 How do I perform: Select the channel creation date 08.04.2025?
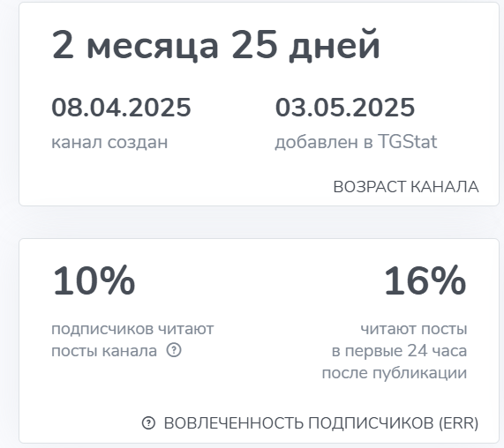121,108
